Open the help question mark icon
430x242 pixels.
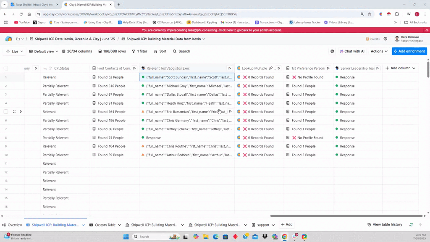point(385,39)
